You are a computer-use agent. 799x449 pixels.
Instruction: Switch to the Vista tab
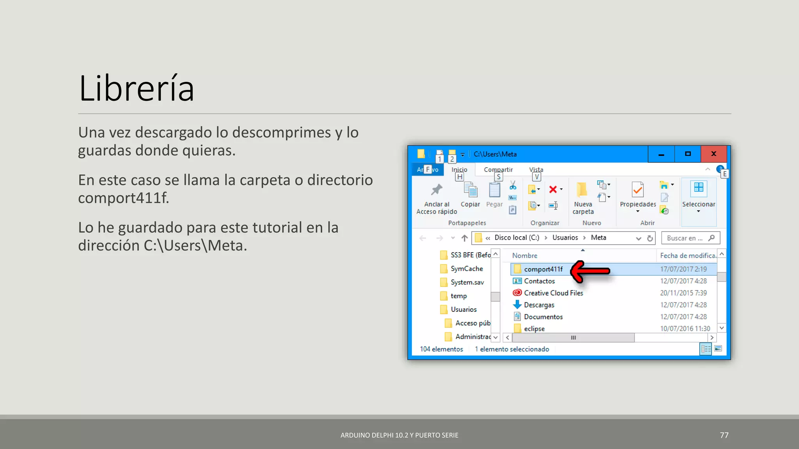(x=536, y=170)
